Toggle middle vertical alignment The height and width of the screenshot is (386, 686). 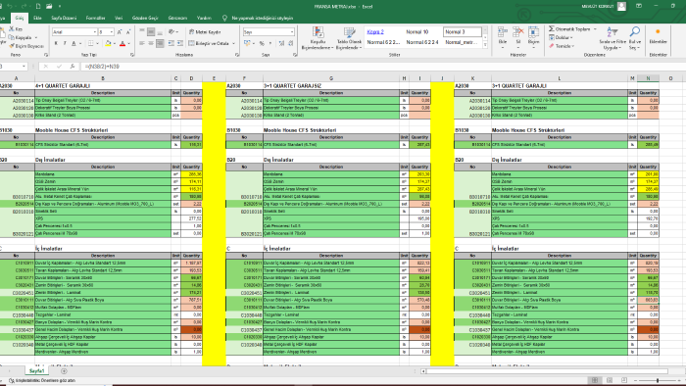151,32
